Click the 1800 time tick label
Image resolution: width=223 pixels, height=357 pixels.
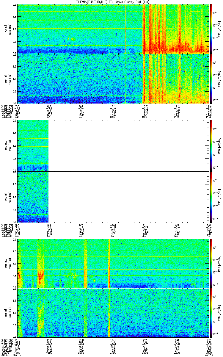[18, 353]
